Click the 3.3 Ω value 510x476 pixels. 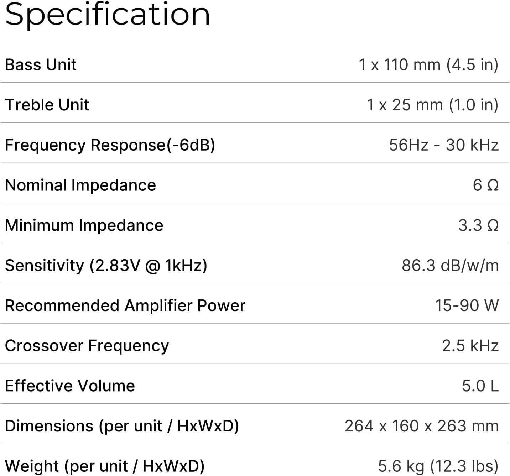coord(478,225)
